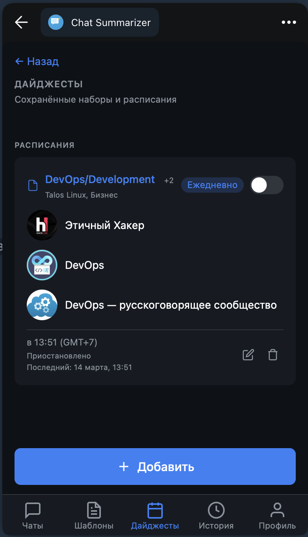The height and width of the screenshot is (537, 308).
Task: Tap the back arrow in the header
Action: pyautogui.click(x=21, y=22)
